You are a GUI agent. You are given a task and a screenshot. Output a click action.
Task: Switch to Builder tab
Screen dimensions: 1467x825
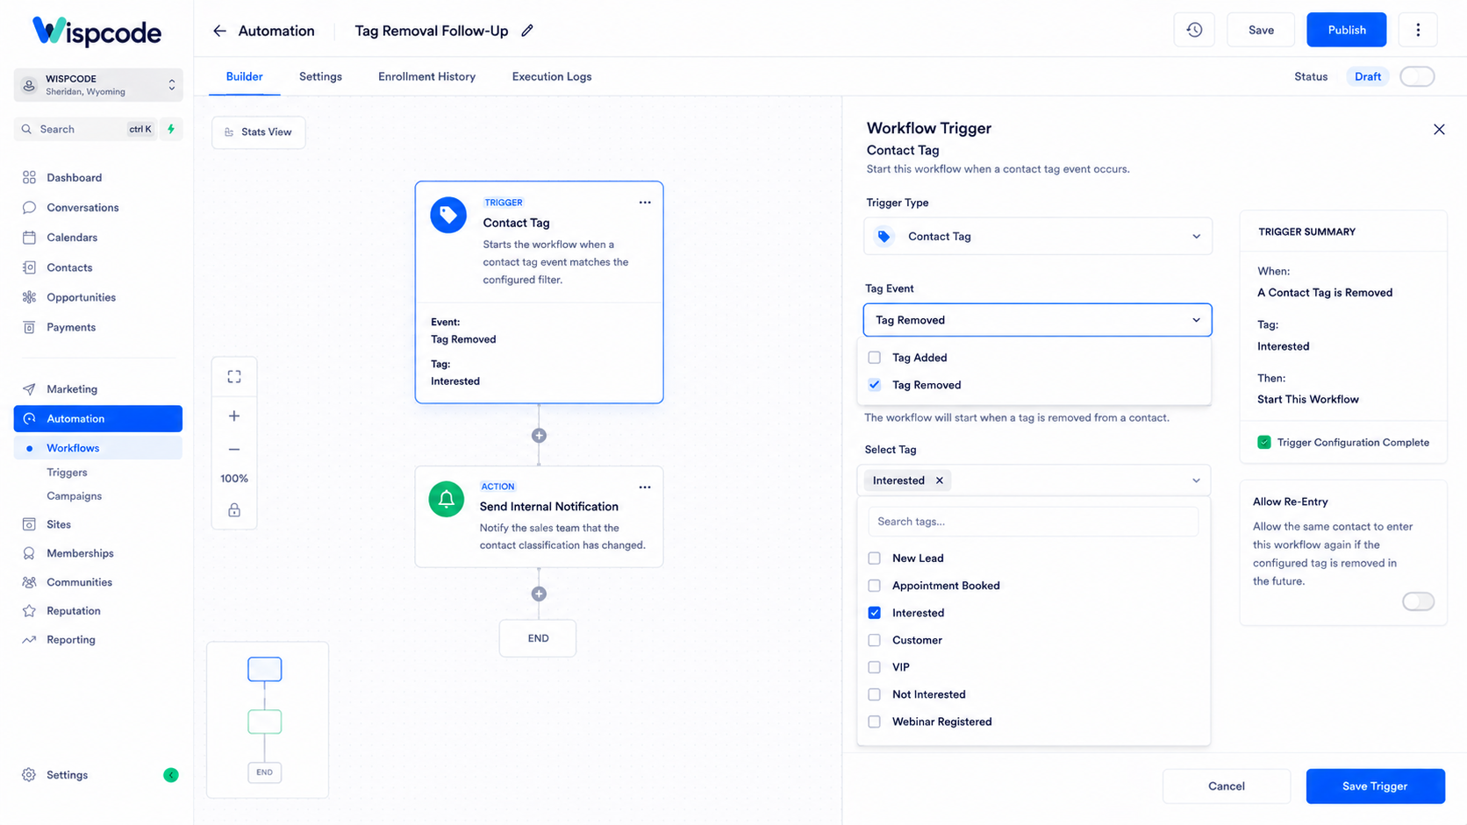pyautogui.click(x=244, y=77)
